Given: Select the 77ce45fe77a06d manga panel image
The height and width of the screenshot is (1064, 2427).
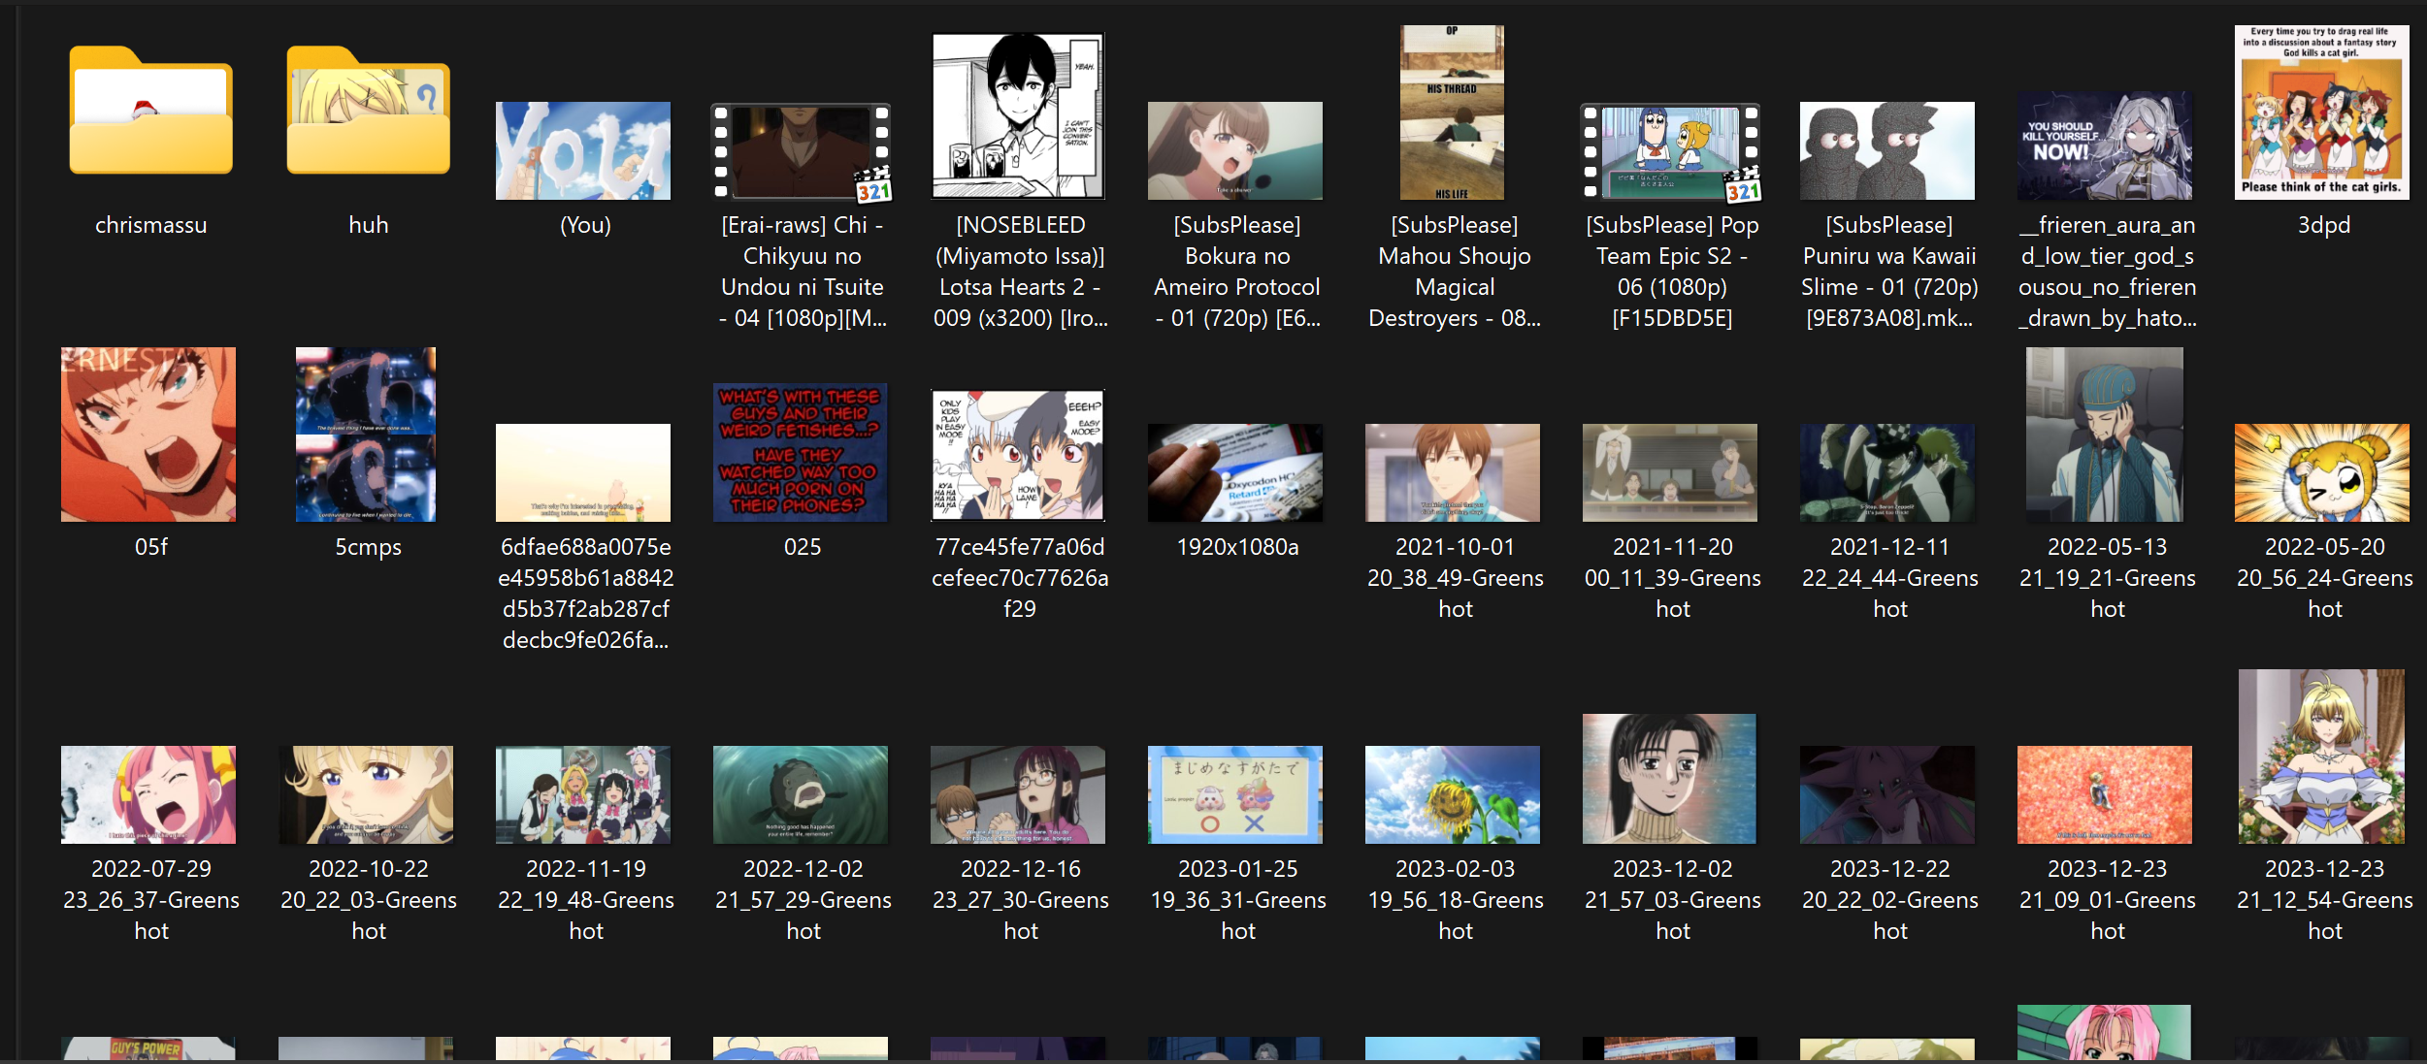Looking at the screenshot, I should pyautogui.click(x=1018, y=455).
